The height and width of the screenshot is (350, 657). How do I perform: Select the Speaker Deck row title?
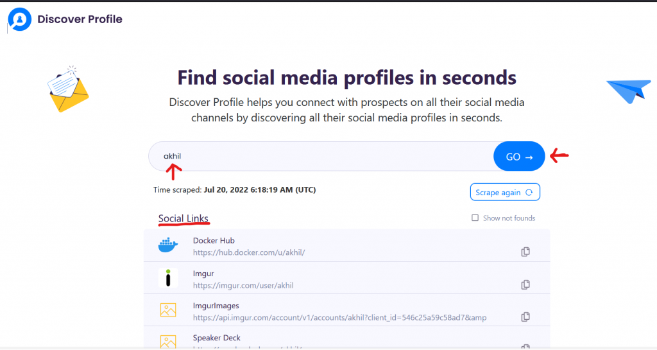pos(217,338)
